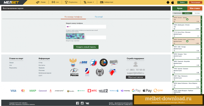The width and height of the screenshot is (204, 106).
Task: Click the captcha image to refresh it
Action: (75, 36)
